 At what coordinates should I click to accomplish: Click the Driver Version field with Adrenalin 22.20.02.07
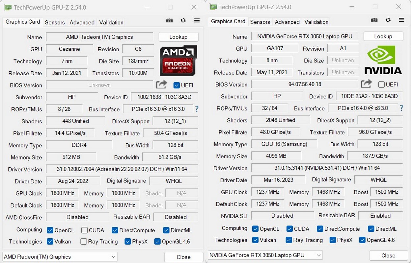tap(122, 169)
